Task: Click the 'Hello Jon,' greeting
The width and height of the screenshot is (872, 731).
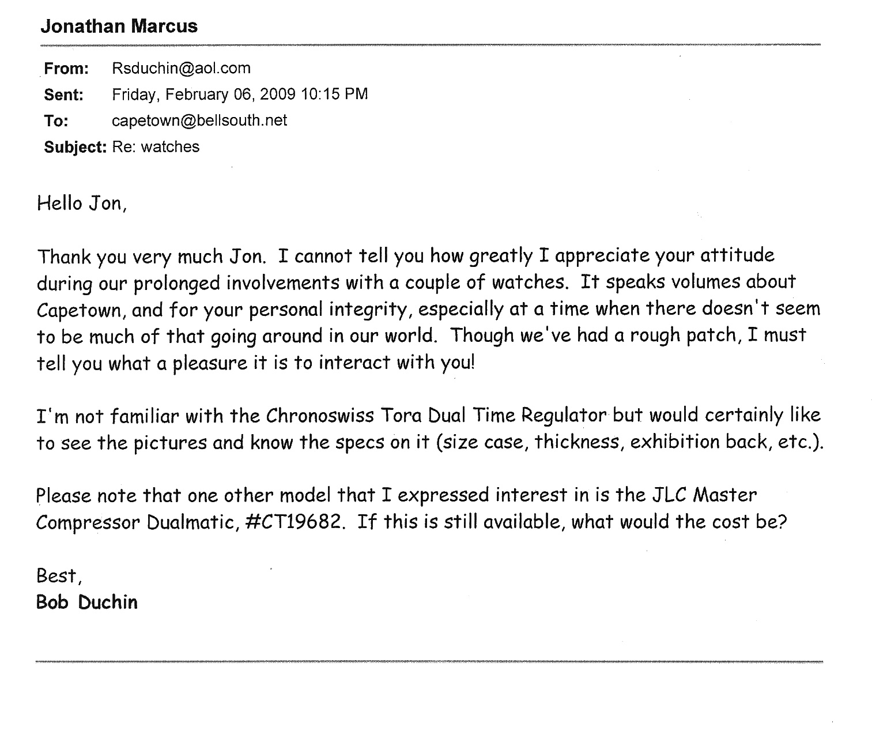Action: [81, 203]
